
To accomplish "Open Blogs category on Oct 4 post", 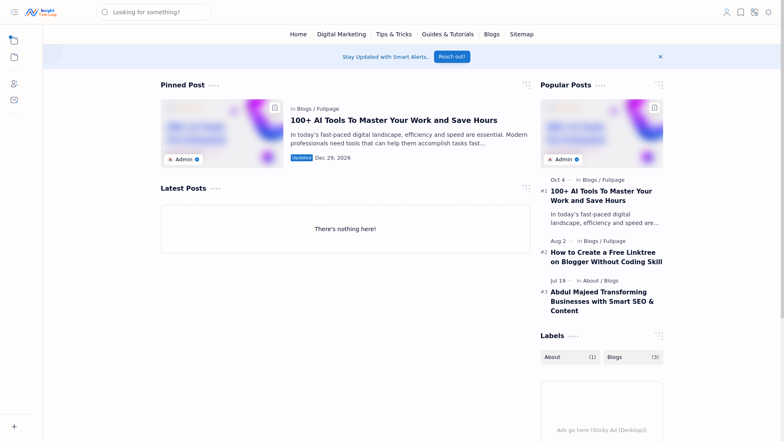I will 590,180.
